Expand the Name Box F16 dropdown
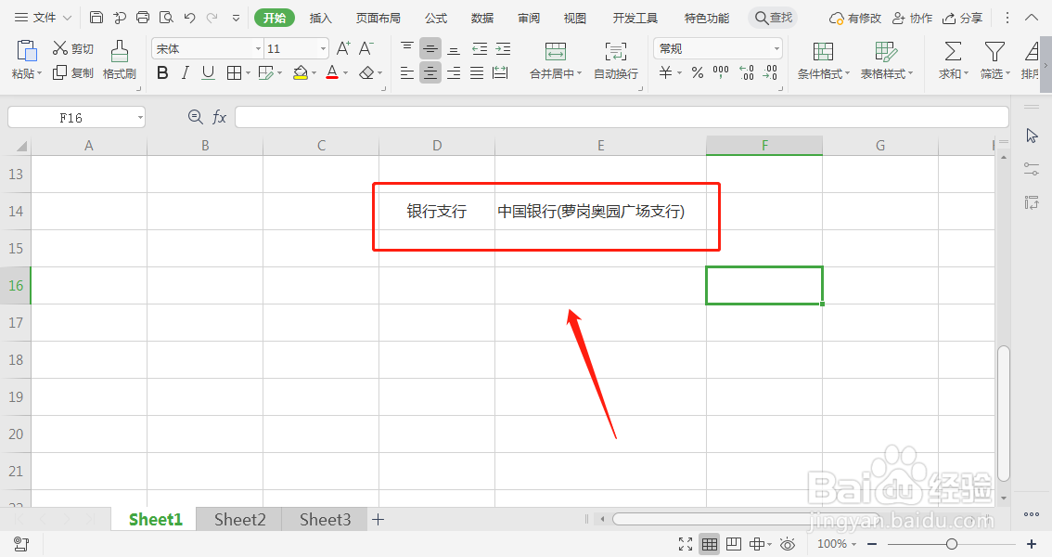Viewport: 1052px width, 557px height. coord(140,118)
